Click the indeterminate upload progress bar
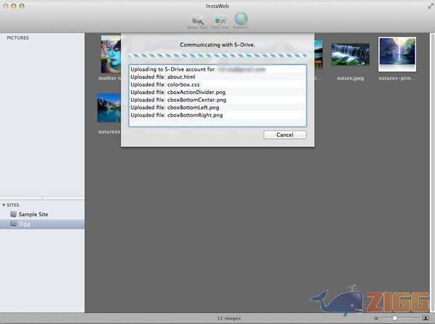435x324 pixels. pos(217,56)
